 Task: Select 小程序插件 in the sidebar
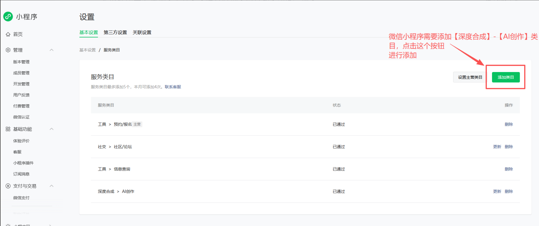23,163
